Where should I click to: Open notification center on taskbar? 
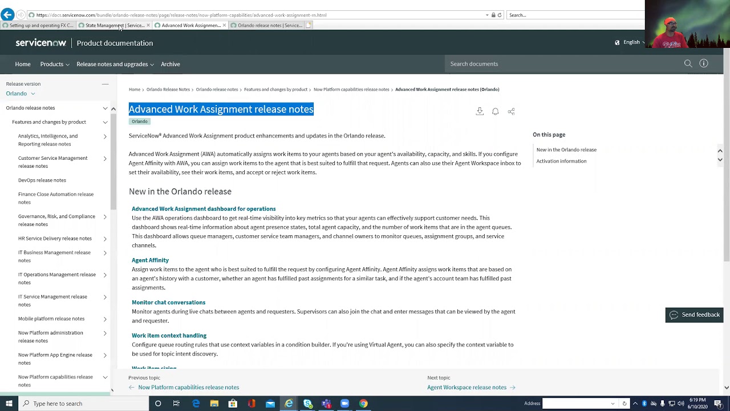click(x=718, y=404)
